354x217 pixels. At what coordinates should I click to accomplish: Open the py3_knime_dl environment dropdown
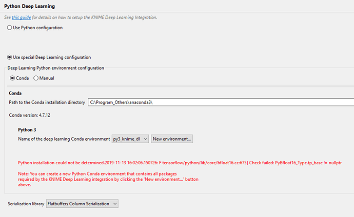130,139
